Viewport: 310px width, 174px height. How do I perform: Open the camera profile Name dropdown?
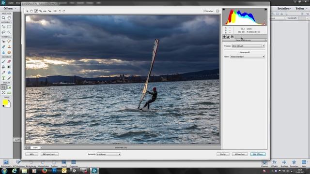pyautogui.click(x=248, y=57)
